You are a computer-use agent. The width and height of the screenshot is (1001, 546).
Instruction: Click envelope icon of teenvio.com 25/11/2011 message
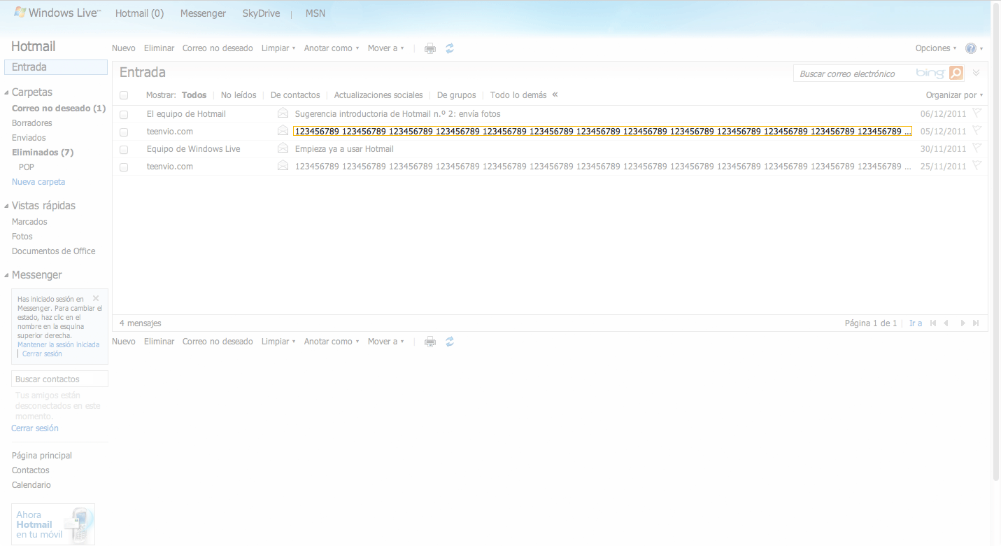[x=283, y=166]
